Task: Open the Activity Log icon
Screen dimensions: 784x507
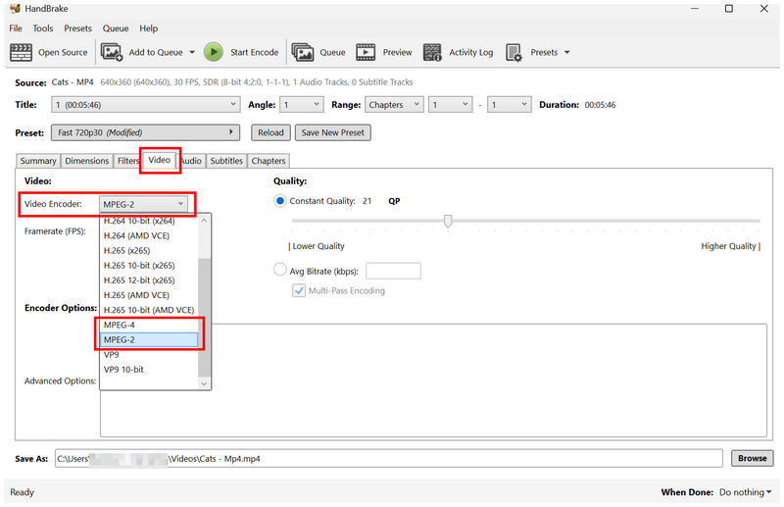Action: (x=432, y=52)
